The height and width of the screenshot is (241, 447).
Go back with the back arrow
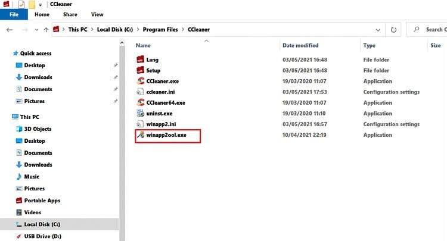[10, 30]
